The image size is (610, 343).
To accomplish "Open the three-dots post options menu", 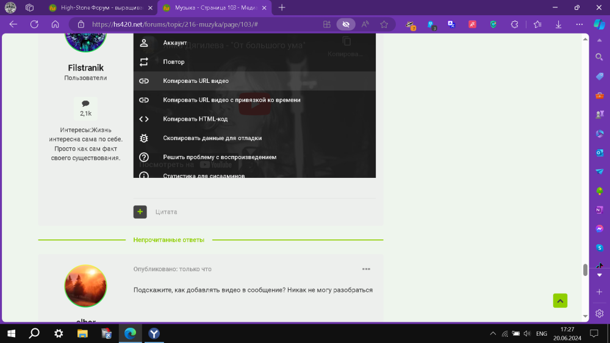I will point(366,269).
